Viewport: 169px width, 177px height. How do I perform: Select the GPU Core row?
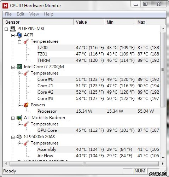(98, 130)
